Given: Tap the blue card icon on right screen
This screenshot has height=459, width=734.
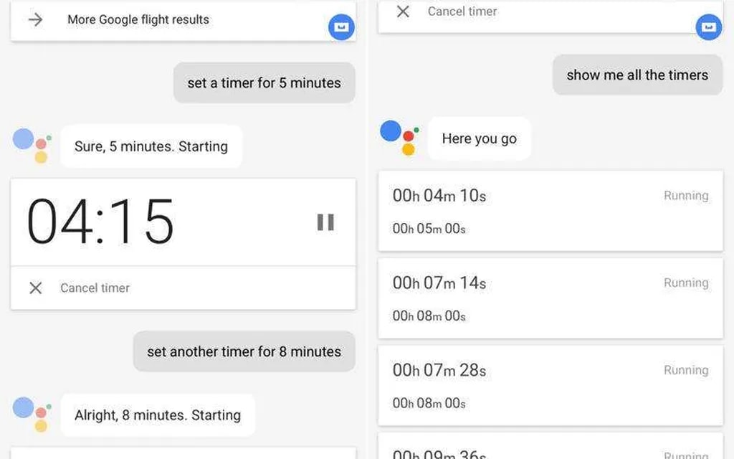Looking at the screenshot, I should (x=708, y=27).
